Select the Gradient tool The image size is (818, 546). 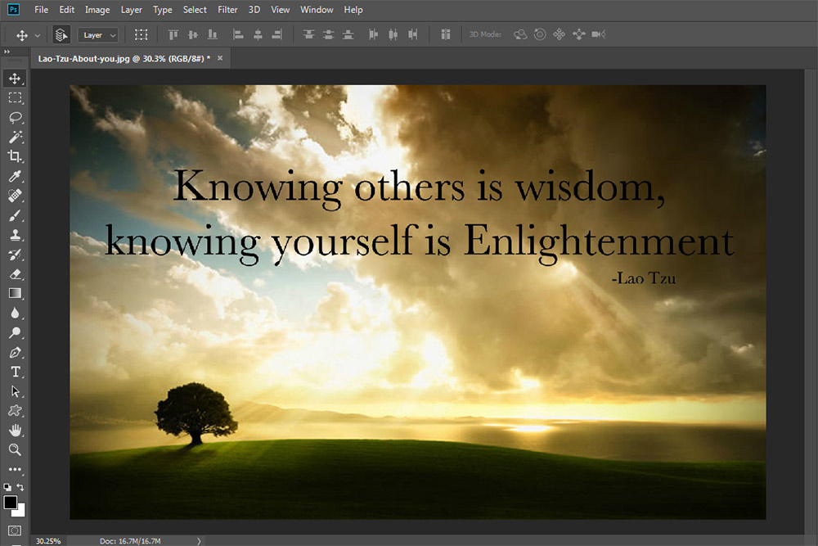15,293
